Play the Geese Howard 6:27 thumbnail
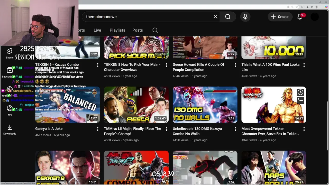 click(x=205, y=48)
